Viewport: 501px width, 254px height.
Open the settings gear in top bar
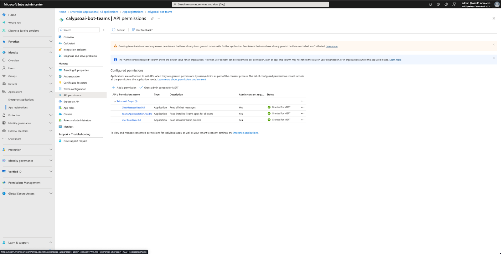pyautogui.click(x=438, y=4)
